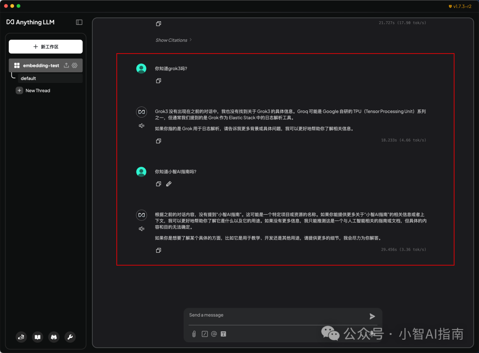Screen dimensions: 479x353
Task: Click the support/donate hand icon
Action: coord(21,337)
